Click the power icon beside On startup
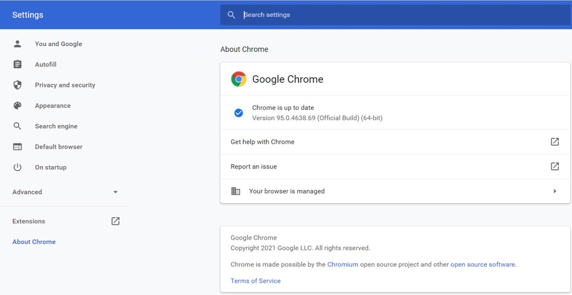The image size is (572, 295). point(18,167)
